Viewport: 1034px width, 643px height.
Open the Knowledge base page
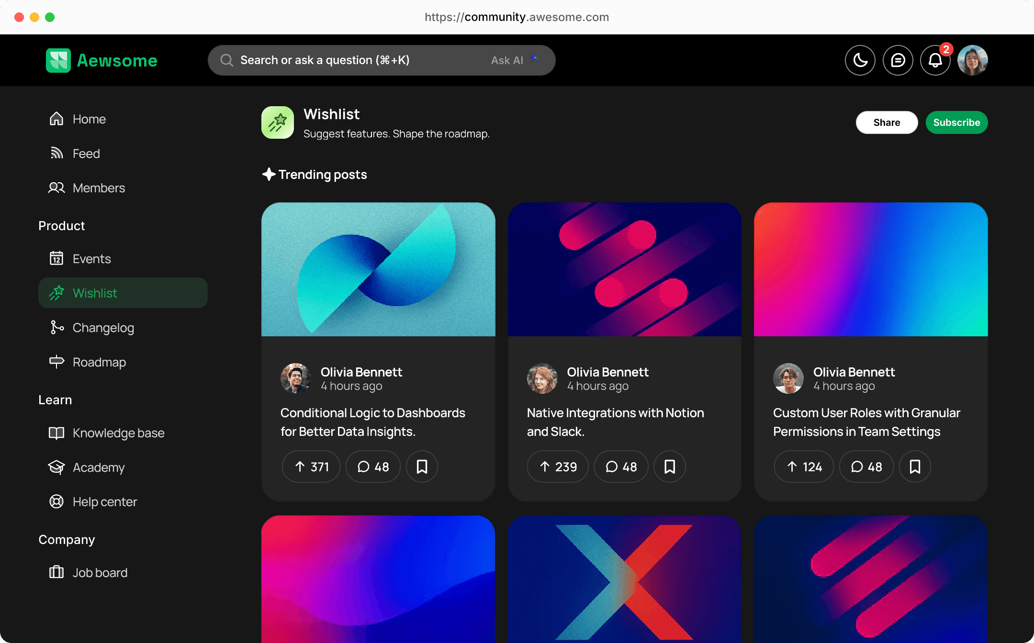point(118,433)
